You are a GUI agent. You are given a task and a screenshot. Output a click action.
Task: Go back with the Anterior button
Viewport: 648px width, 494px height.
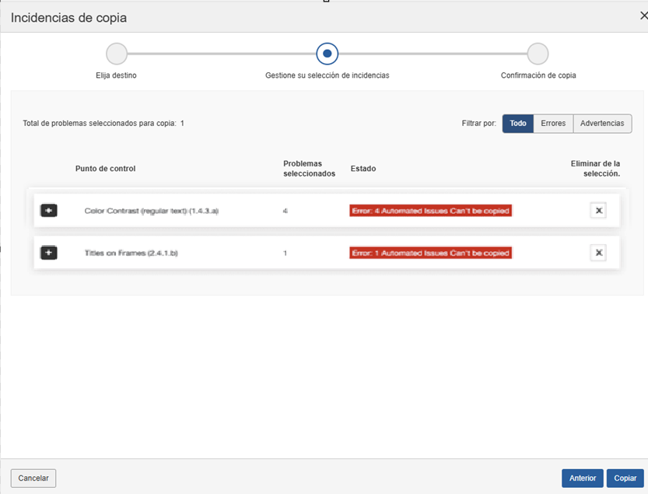pyautogui.click(x=582, y=478)
